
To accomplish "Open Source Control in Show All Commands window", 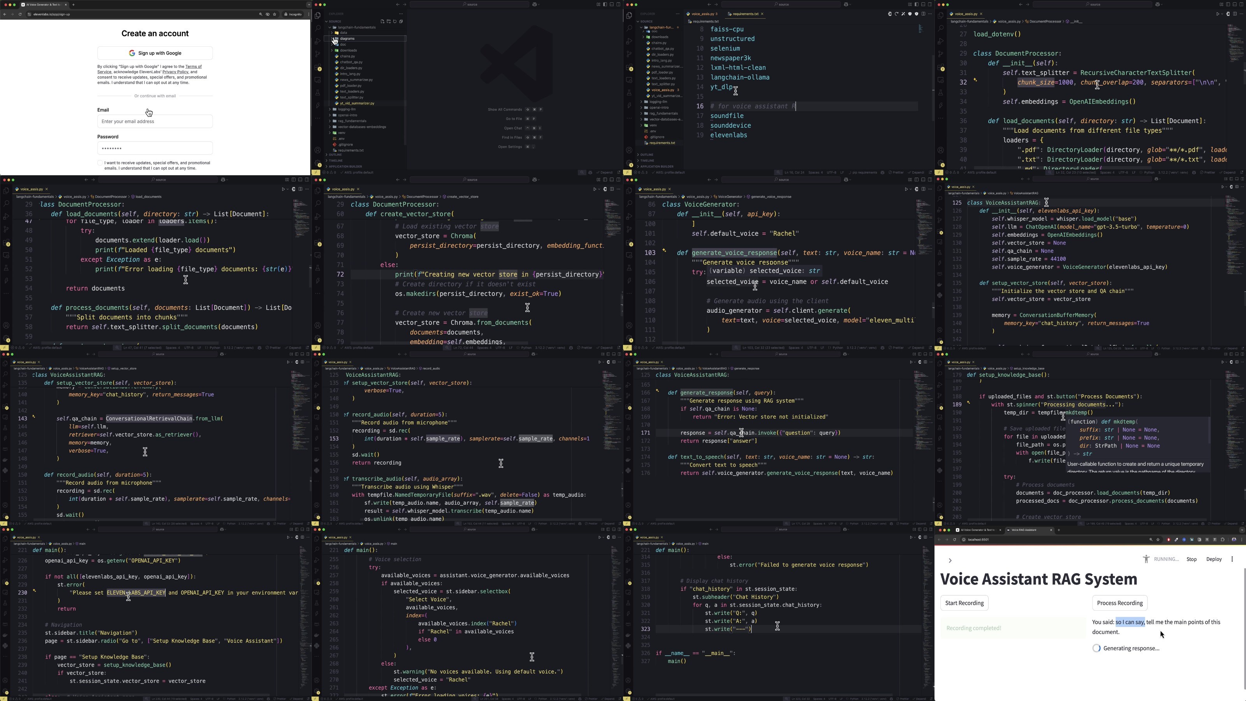I will pos(318,54).
